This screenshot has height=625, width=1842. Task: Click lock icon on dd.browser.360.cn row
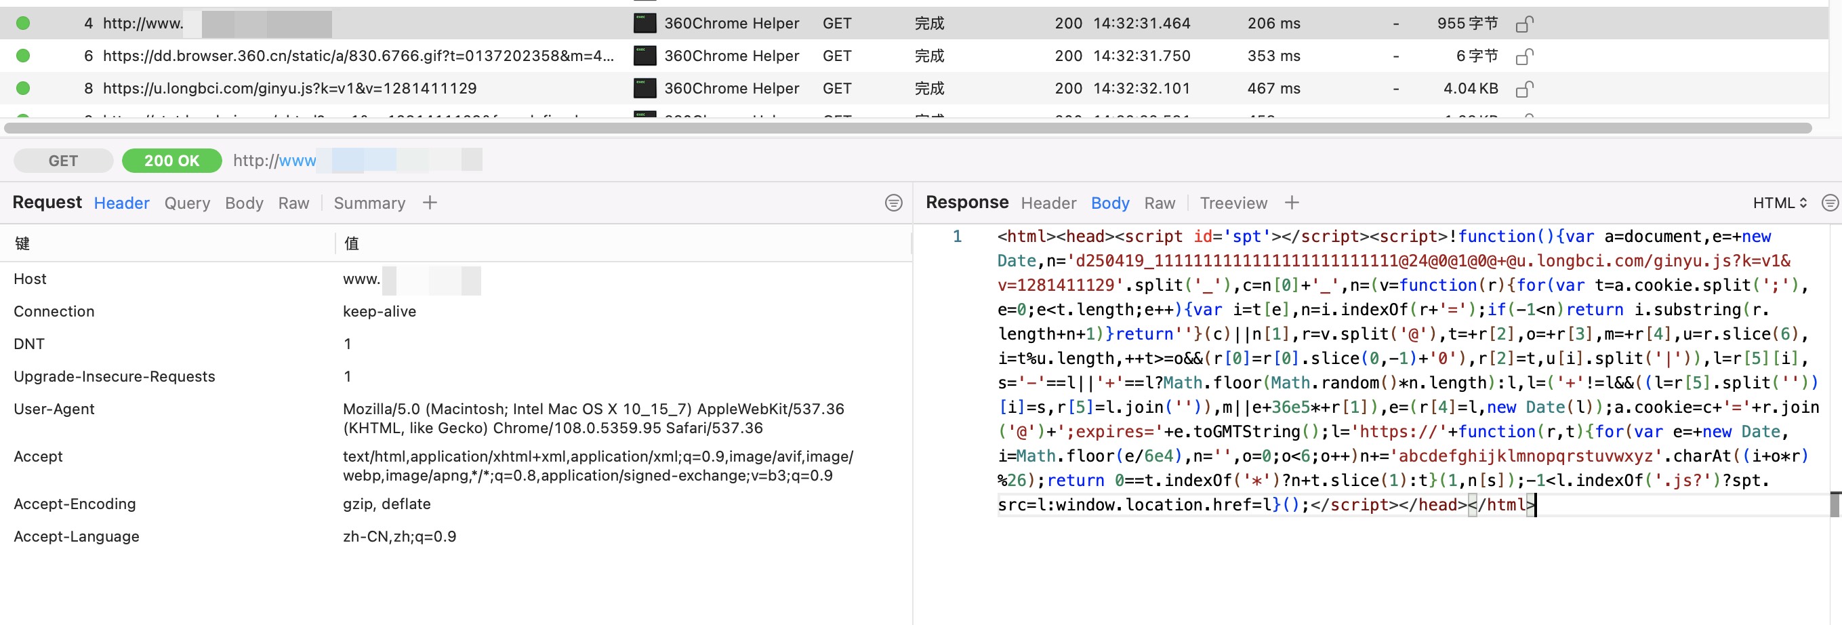tap(1523, 56)
